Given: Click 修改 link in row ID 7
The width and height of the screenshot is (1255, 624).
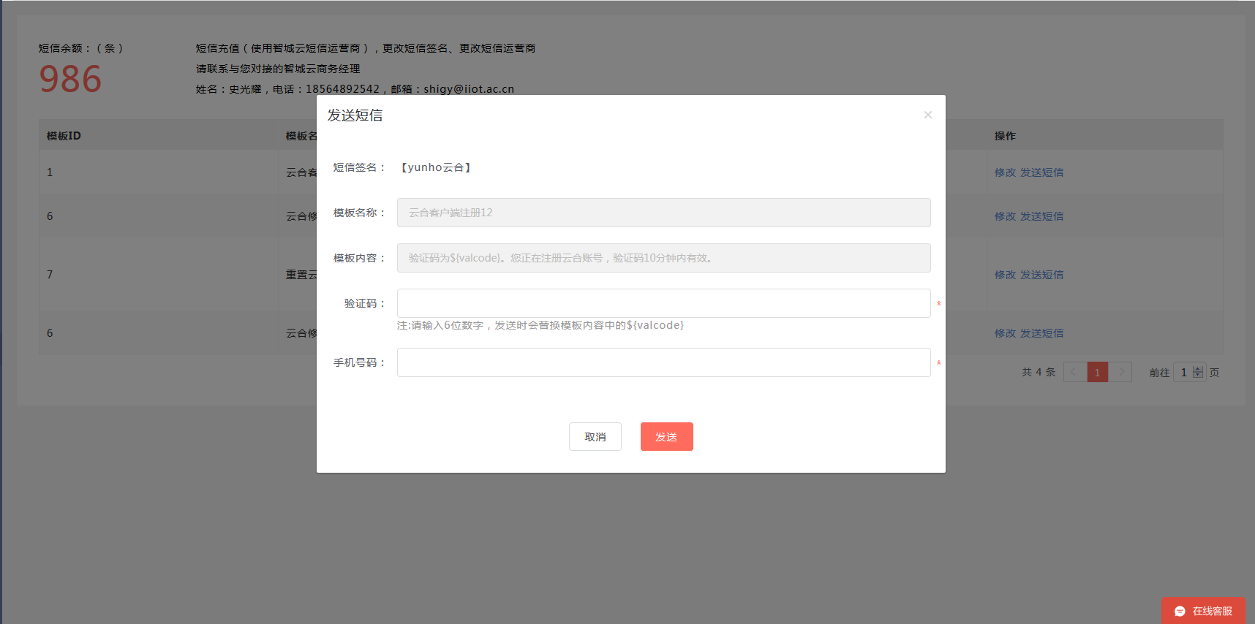Looking at the screenshot, I should 1005,275.
